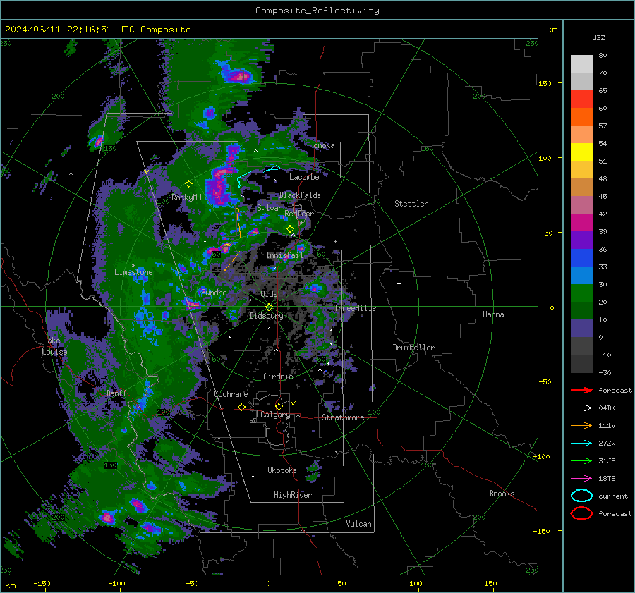Click the dBZ legend heading

click(598, 37)
